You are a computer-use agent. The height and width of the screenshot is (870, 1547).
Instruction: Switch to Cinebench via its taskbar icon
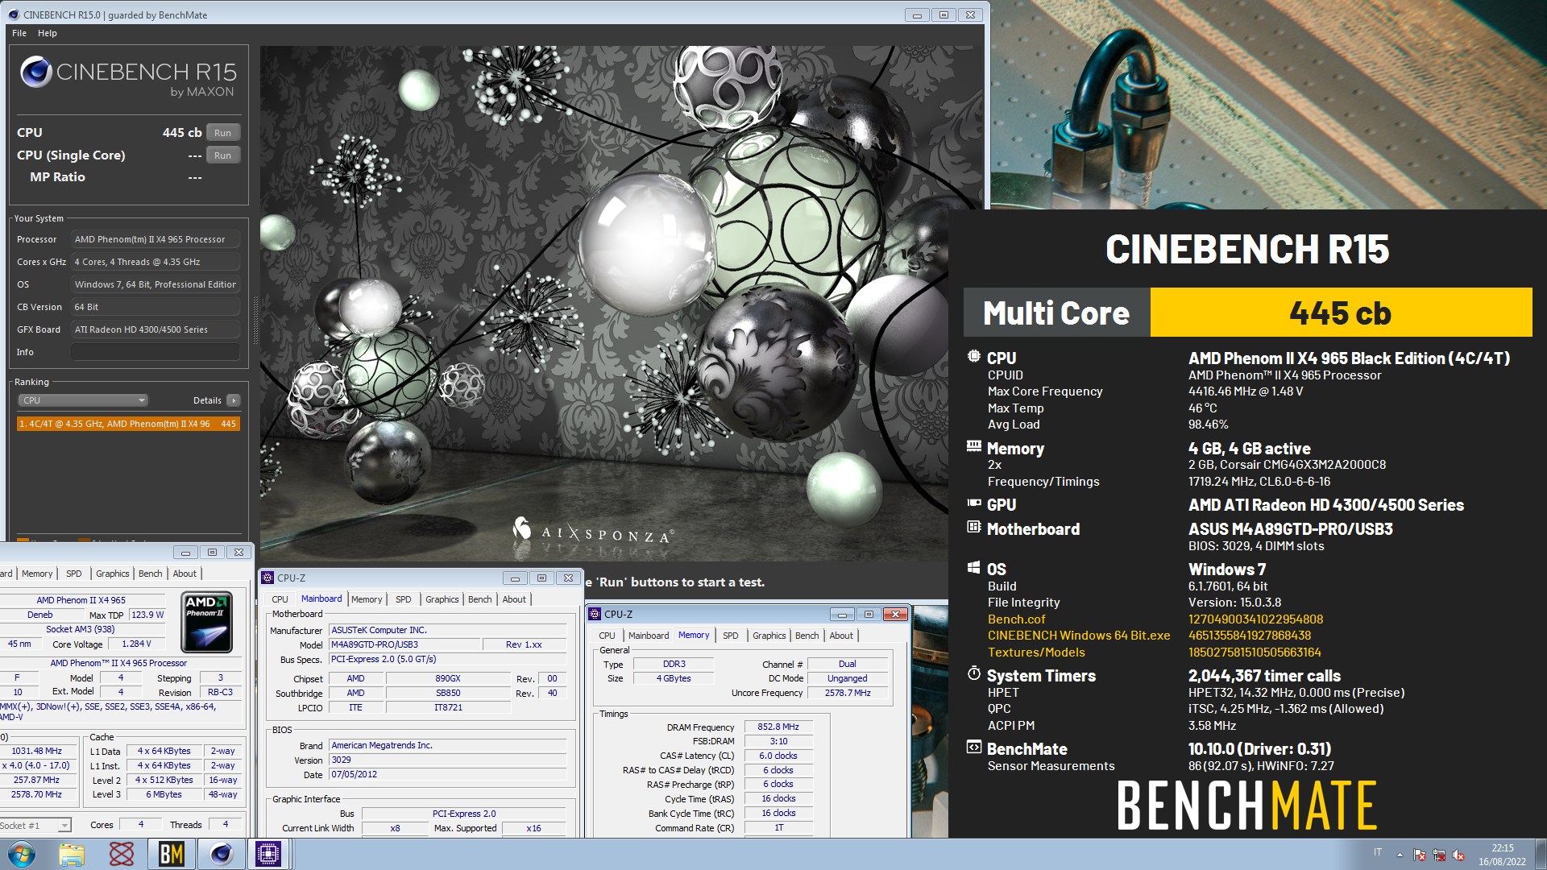click(221, 854)
